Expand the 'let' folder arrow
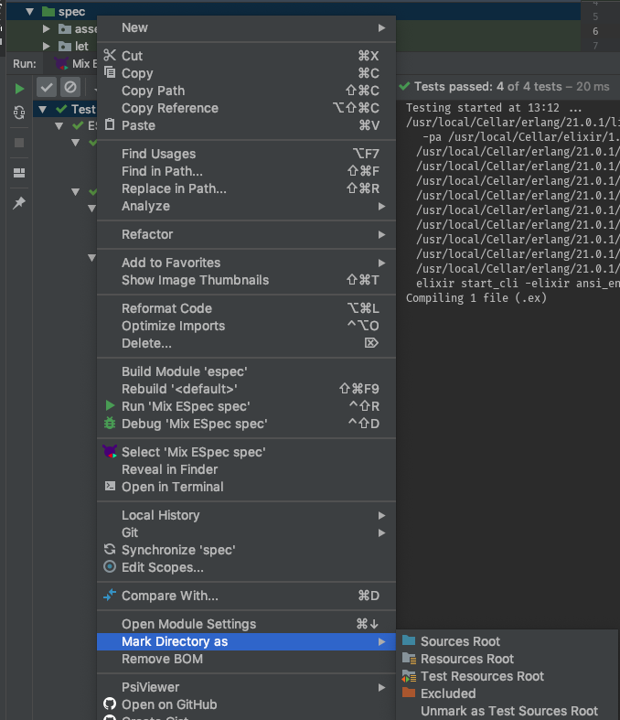Viewport: 620px width, 720px height. tap(46, 46)
